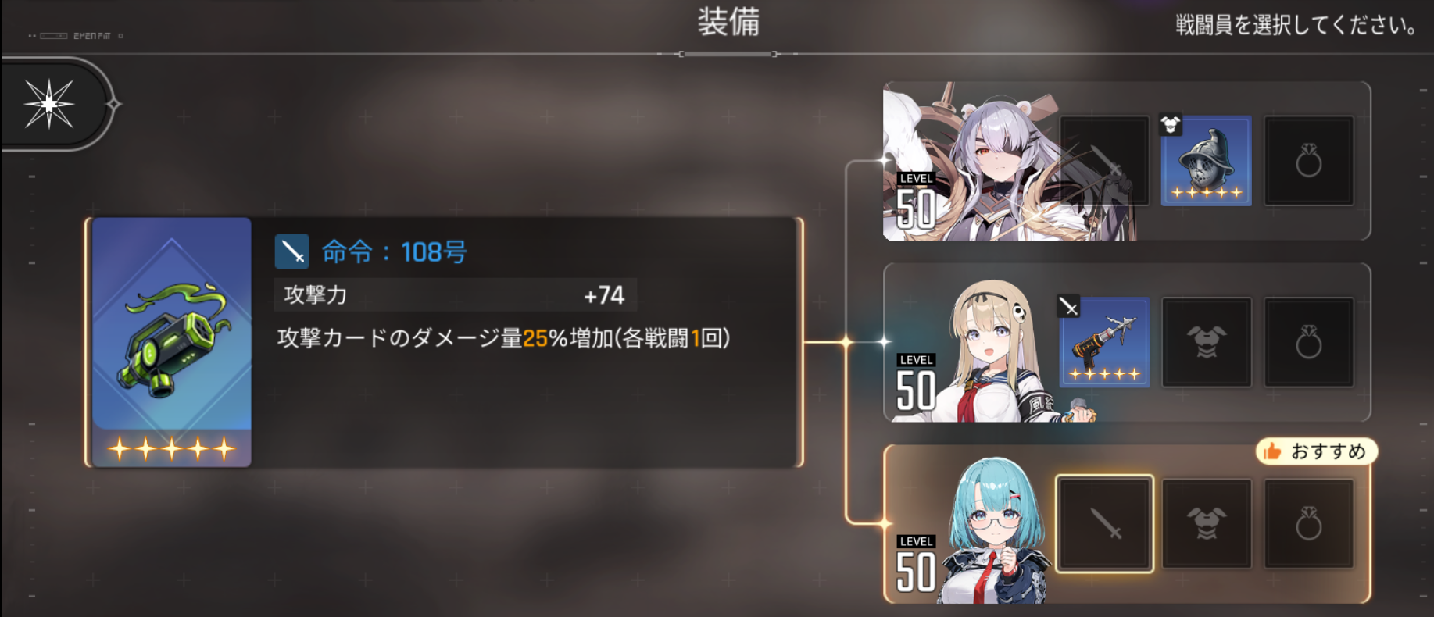Click the 命令：108号 equipment name
The image size is (1434, 617).
(x=395, y=251)
